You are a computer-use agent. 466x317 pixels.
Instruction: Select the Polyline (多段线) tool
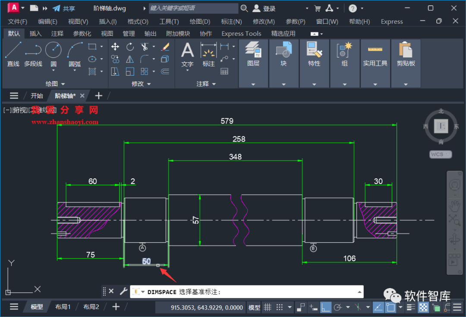coord(33,54)
